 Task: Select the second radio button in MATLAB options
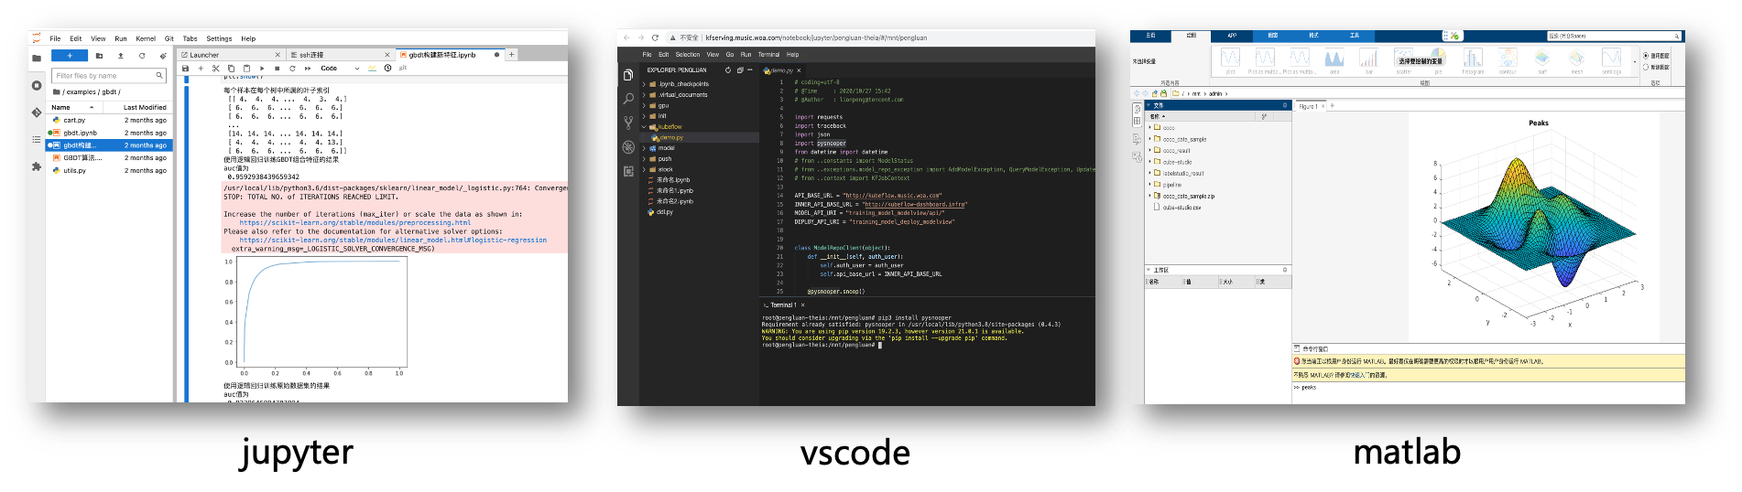coord(1646,67)
